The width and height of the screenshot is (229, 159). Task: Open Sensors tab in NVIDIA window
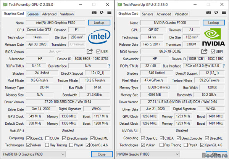coord(147,14)
